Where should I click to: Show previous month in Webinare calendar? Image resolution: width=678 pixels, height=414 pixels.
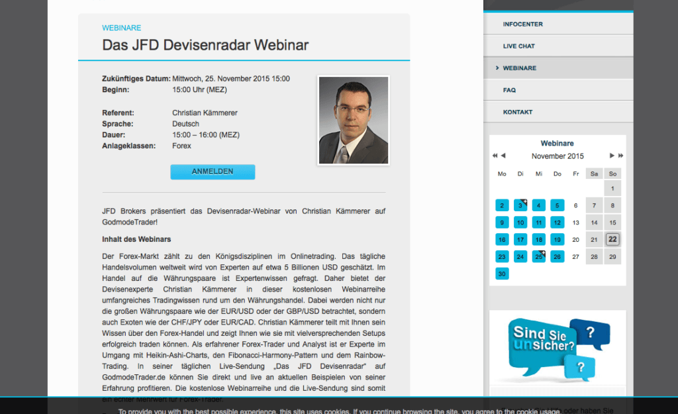pos(503,156)
